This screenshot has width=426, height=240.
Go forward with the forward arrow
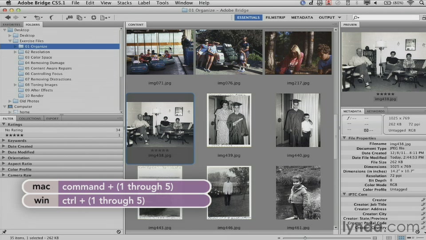click(16, 17)
